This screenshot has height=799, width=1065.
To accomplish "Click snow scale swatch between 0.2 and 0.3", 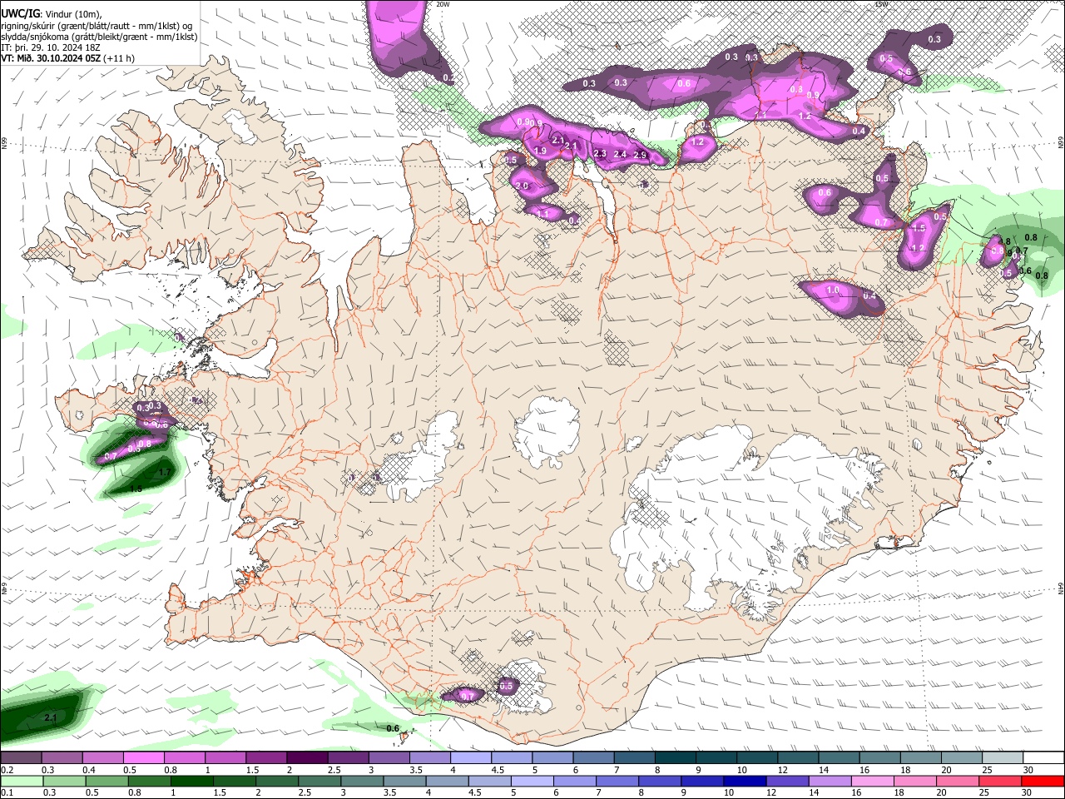I will pos(21,757).
